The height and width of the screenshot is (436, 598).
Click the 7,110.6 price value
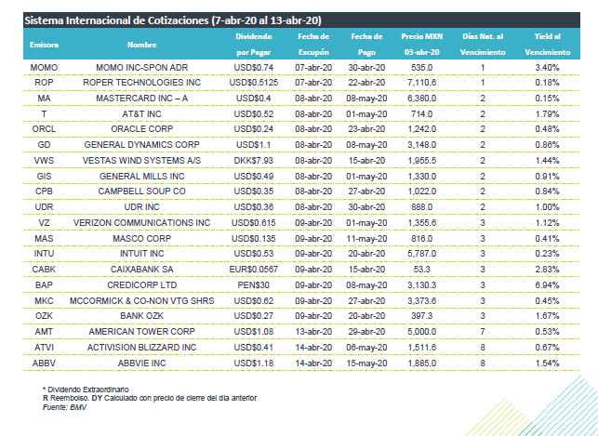(x=422, y=83)
